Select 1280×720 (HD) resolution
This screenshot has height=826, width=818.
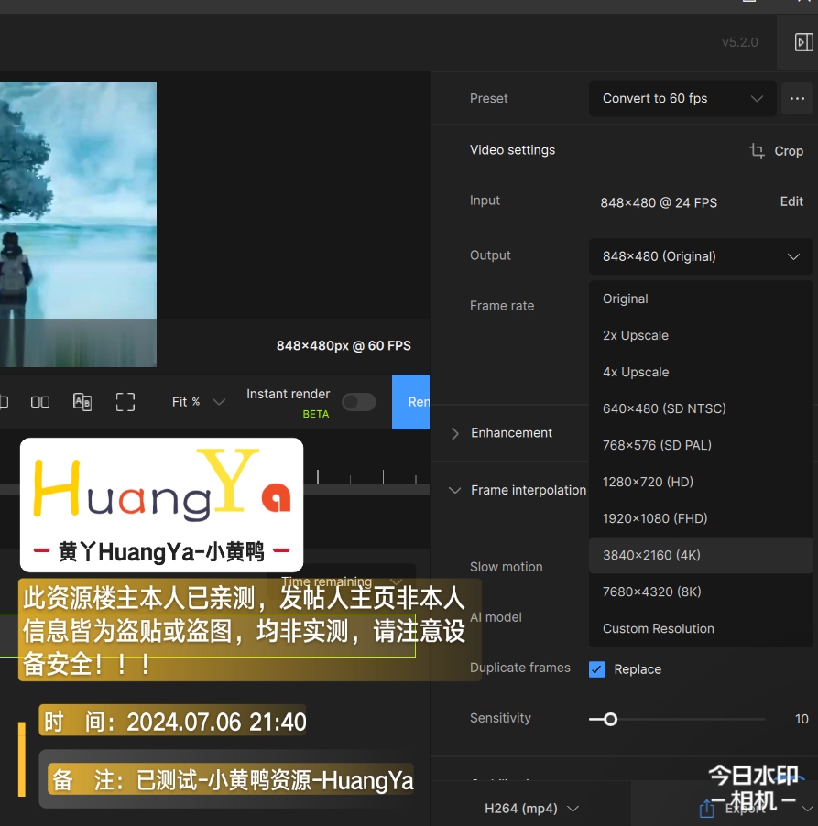pos(701,482)
